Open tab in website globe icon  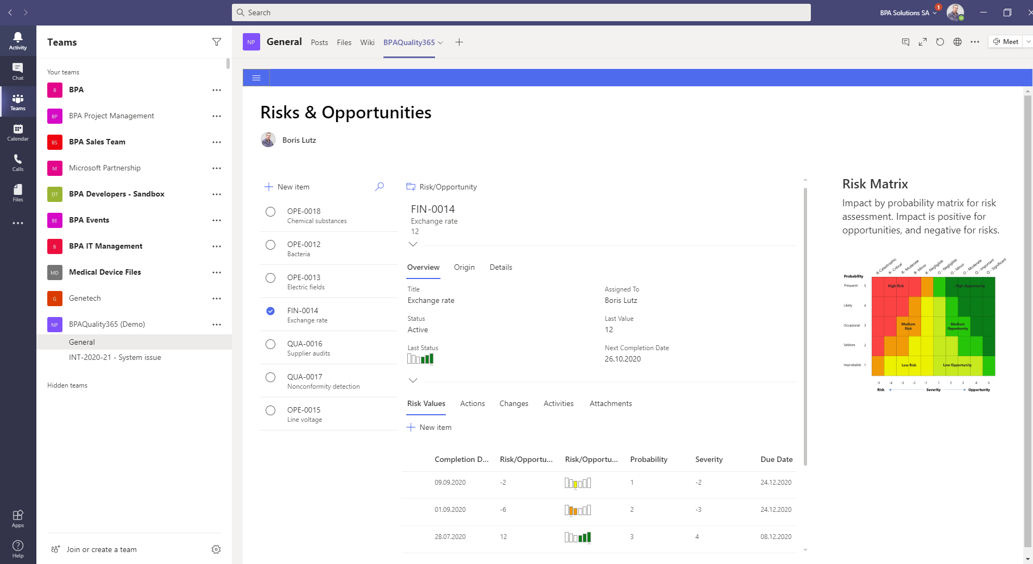tap(958, 42)
